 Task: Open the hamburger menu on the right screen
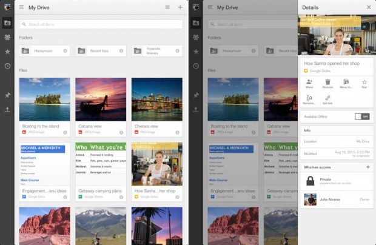[x=210, y=7]
